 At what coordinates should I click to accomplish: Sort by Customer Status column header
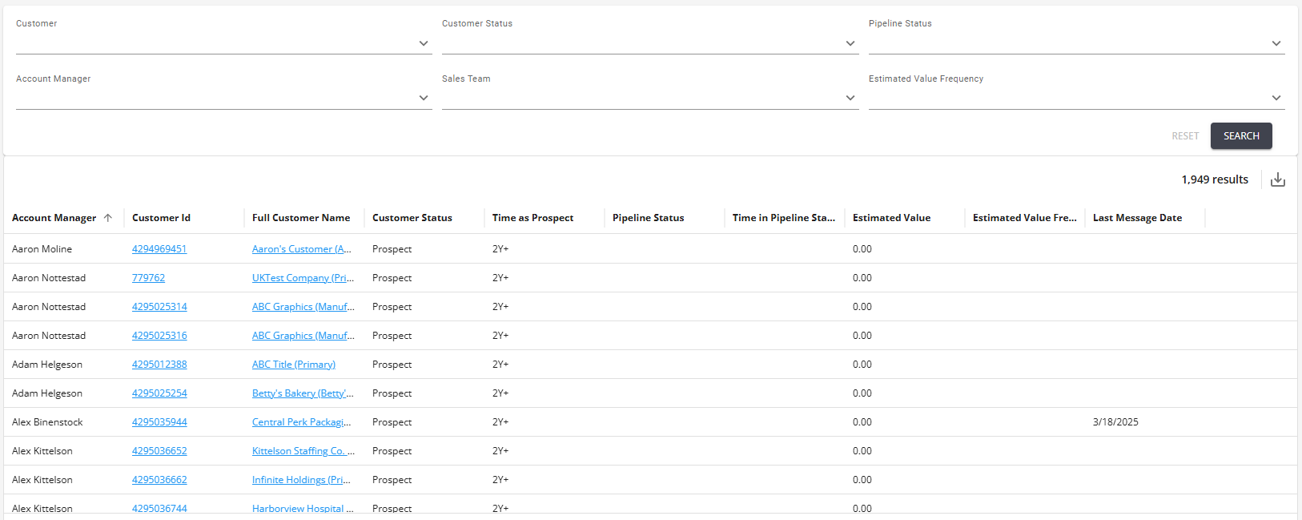[412, 218]
